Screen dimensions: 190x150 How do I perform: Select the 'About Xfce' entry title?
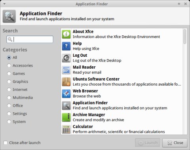coord(83,31)
